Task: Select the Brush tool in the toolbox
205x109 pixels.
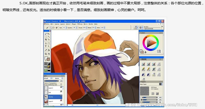Action: [46, 34]
